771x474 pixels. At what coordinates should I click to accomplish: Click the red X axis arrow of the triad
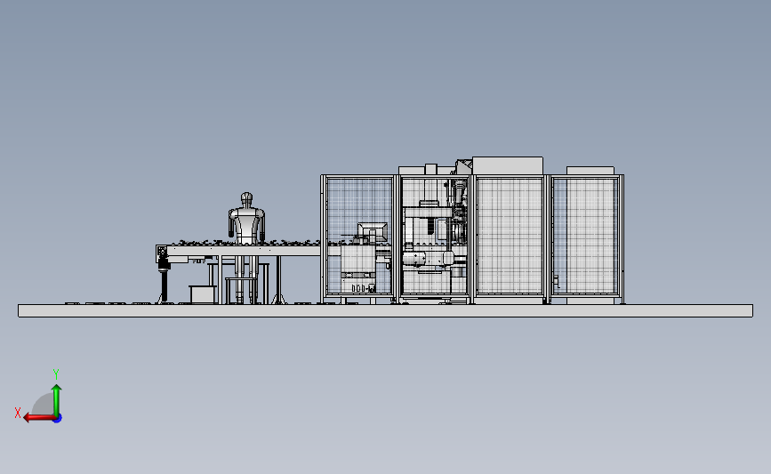[39, 418]
